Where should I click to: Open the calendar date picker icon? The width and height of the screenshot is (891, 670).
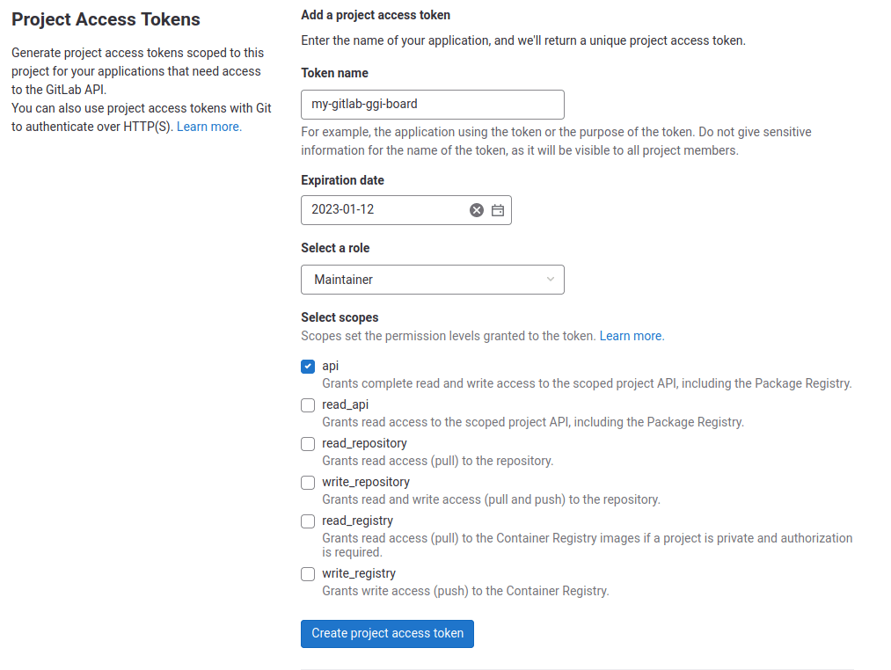(497, 210)
